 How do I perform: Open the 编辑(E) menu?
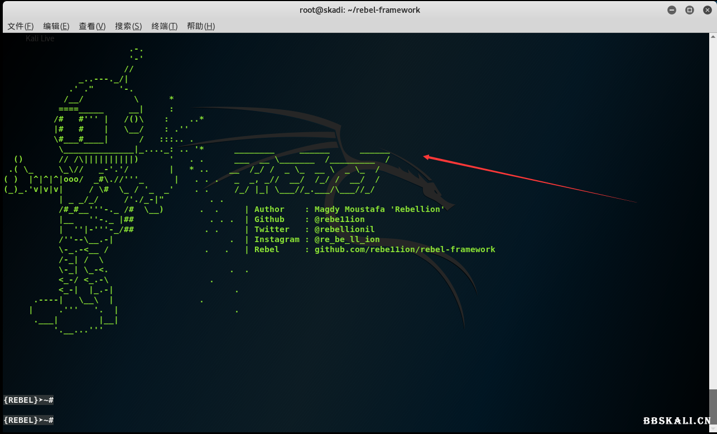tap(56, 26)
